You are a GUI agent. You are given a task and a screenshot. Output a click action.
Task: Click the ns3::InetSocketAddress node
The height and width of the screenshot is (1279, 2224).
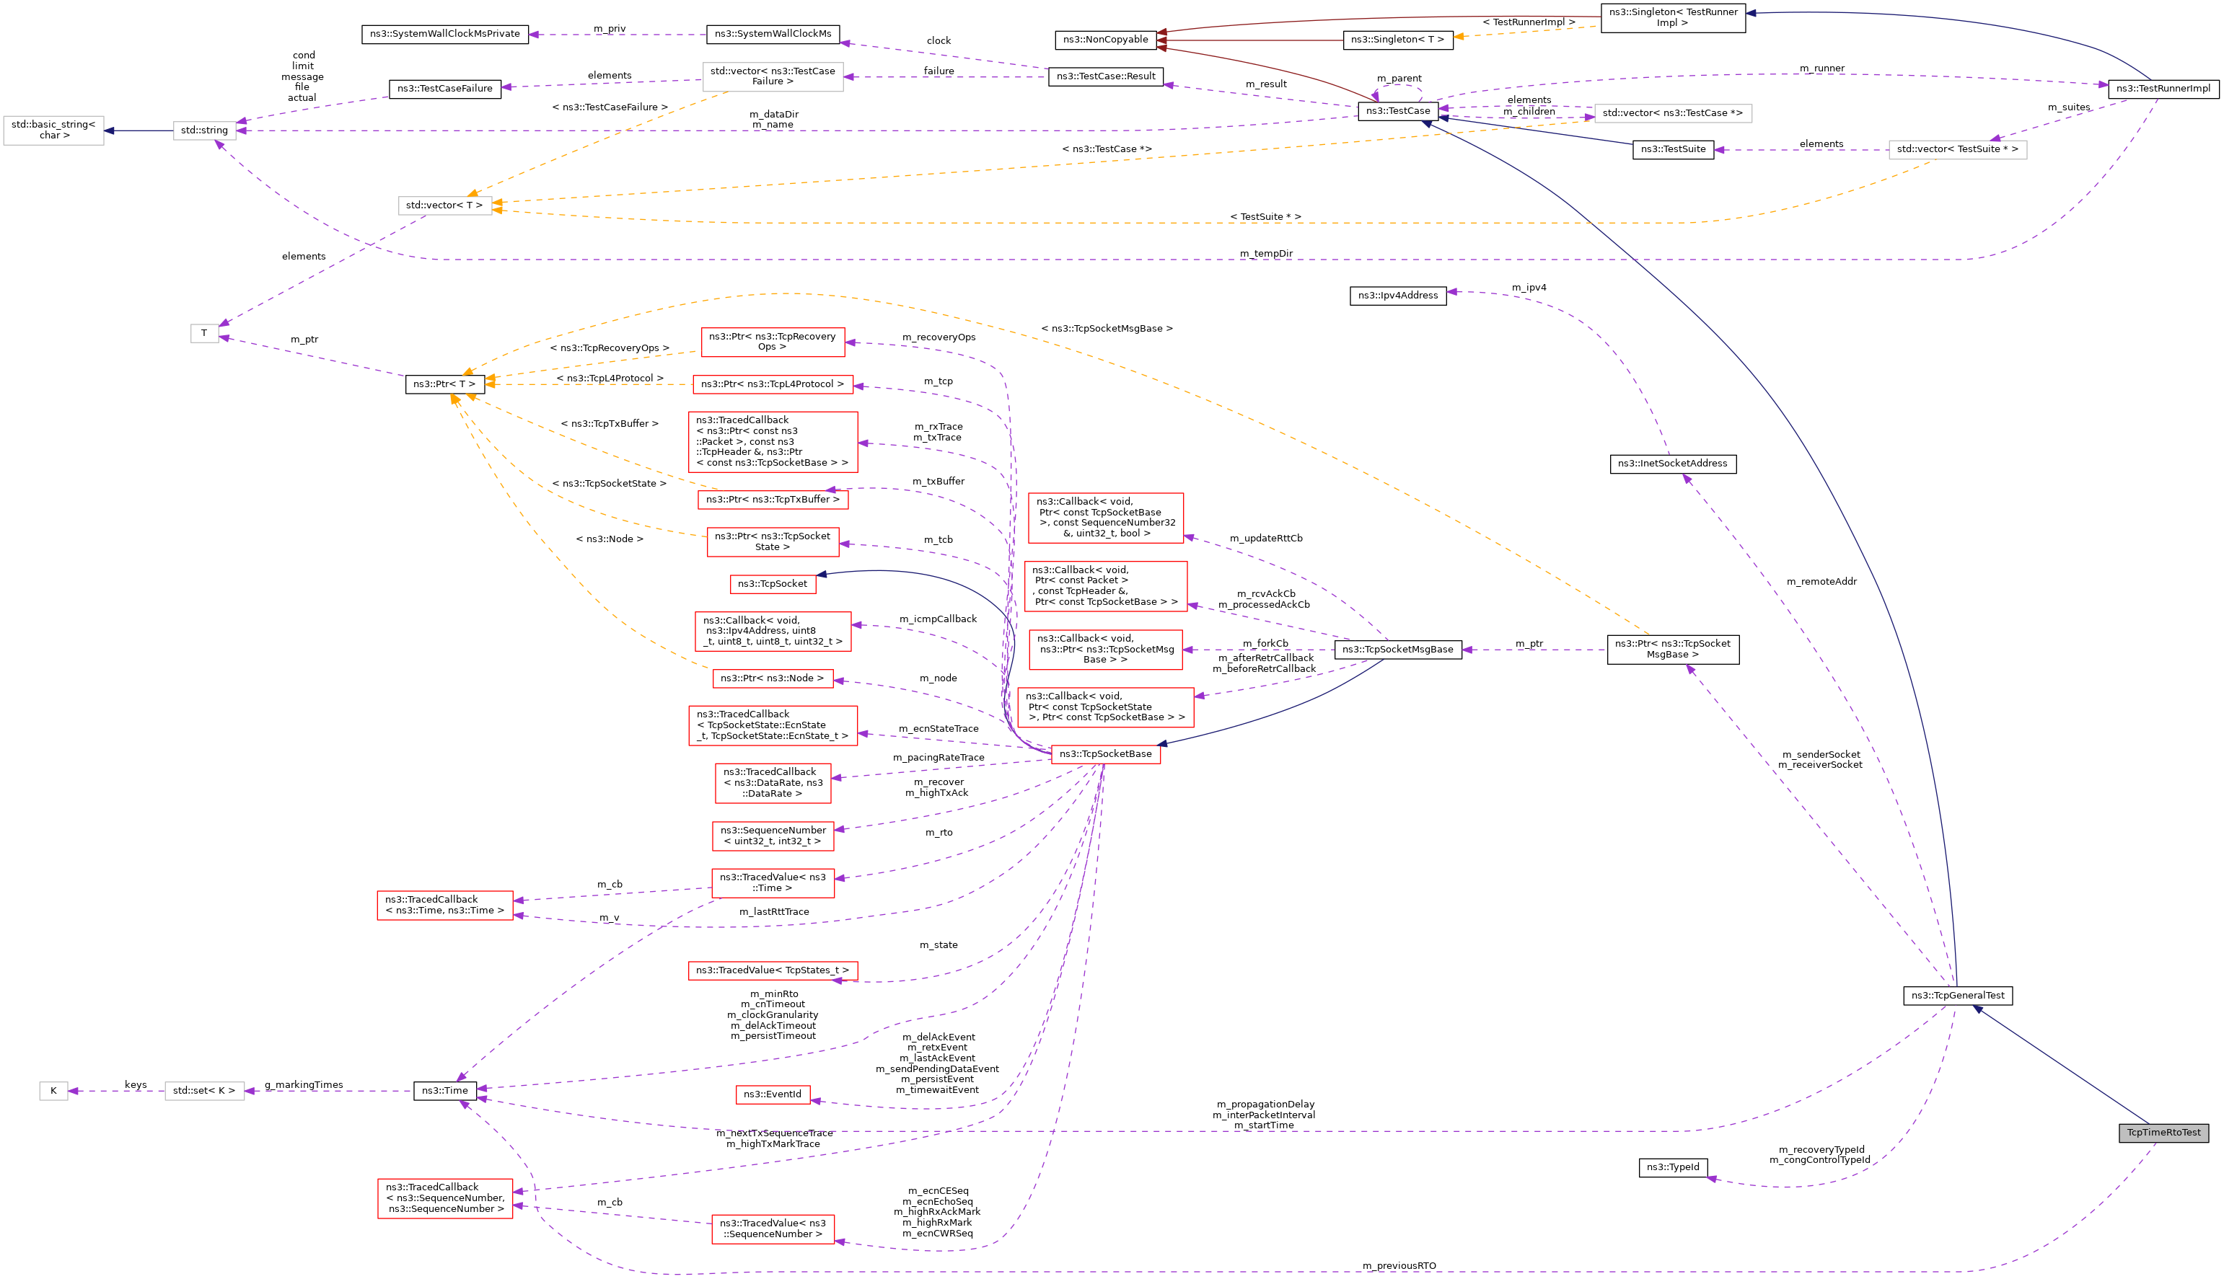tap(1671, 463)
